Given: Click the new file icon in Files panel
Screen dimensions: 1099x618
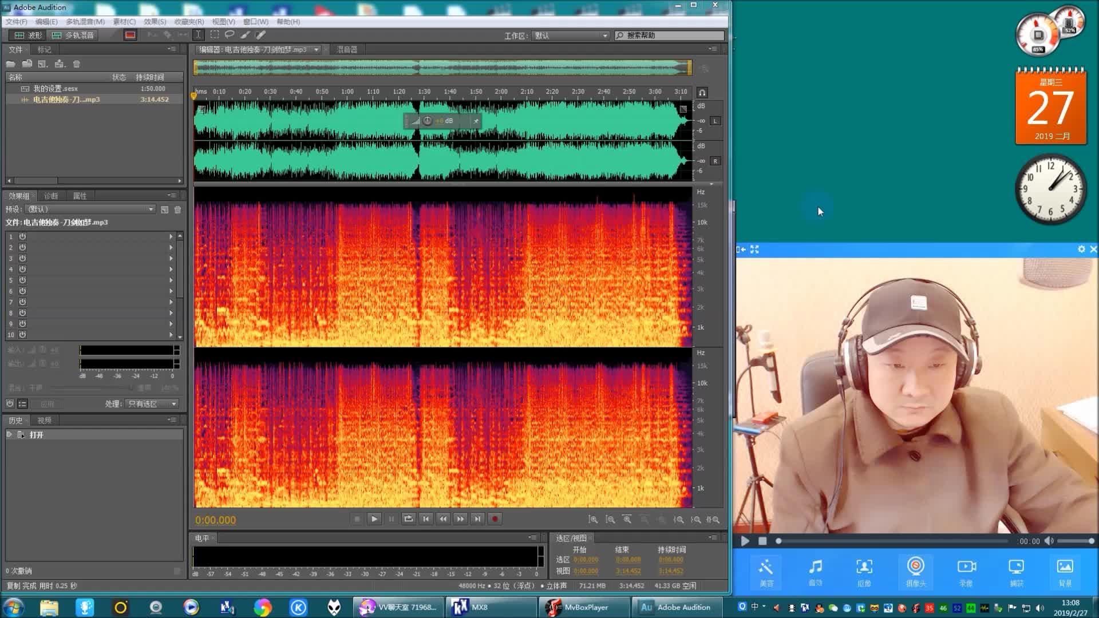Looking at the screenshot, I should (42, 64).
